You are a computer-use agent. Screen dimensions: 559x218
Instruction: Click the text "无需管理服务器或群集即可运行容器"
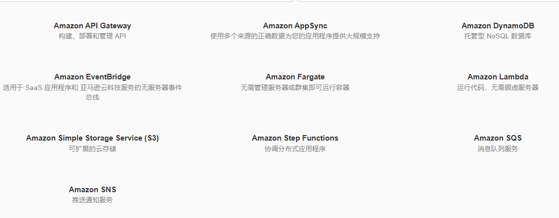295,88
